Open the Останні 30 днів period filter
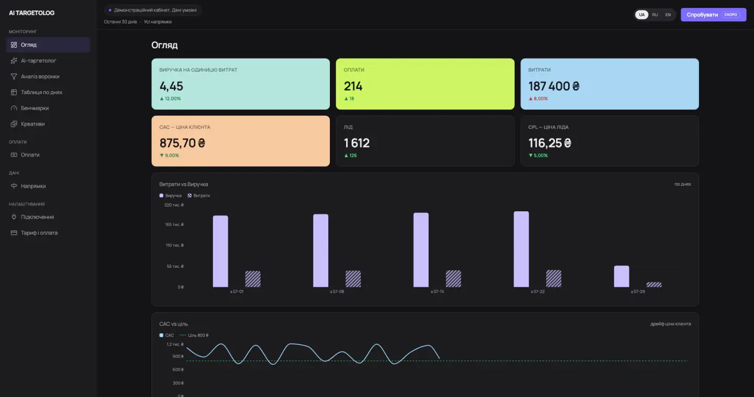754x397 pixels. tap(120, 22)
